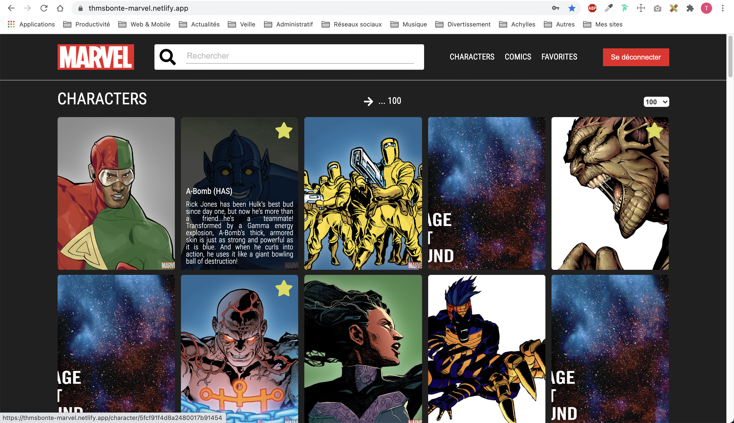This screenshot has width=734, height=423.
Task: Open the dark-haired woman profile card
Action: (363, 349)
